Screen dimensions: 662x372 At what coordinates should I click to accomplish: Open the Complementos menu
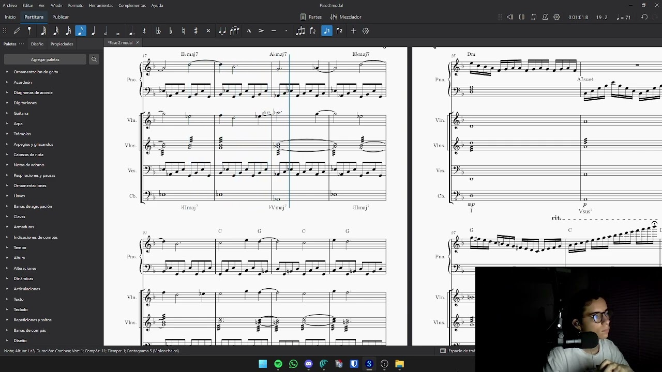[x=132, y=6]
